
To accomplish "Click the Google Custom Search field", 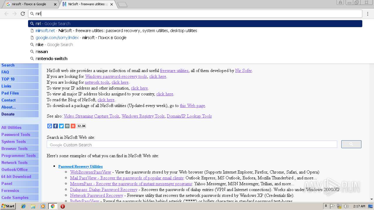I will tap(192, 145).
